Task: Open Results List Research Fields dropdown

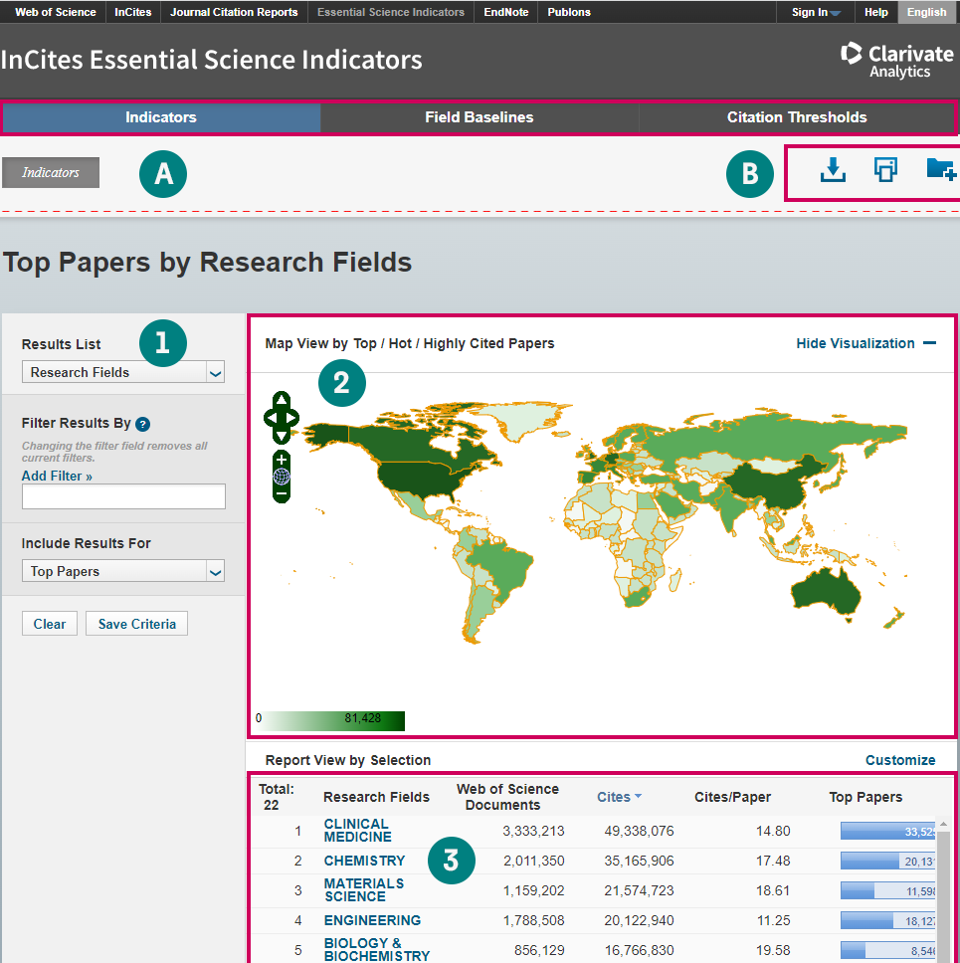Action: pyautogui.click(x=122, y=372)
